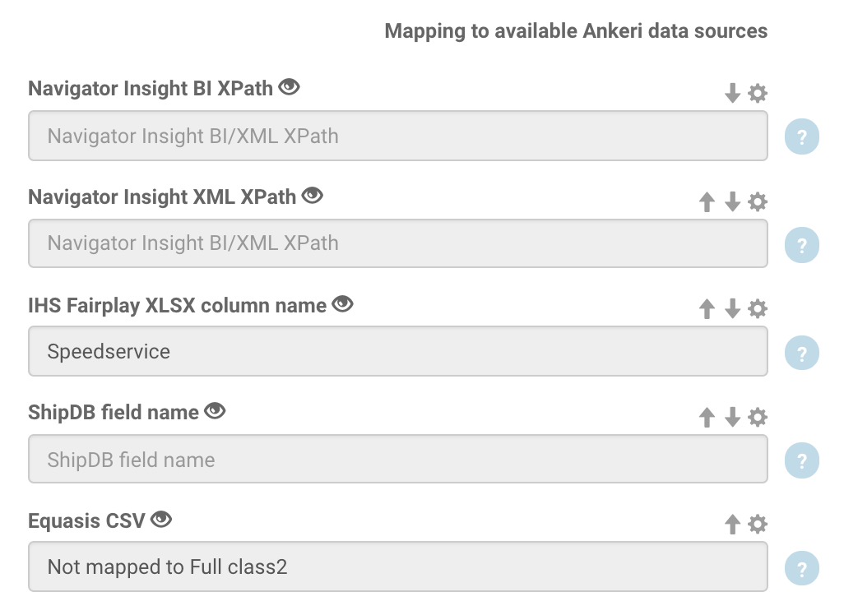
Task: Toggle visibility of ShipDB field name
Action: (x=215, y=410)
